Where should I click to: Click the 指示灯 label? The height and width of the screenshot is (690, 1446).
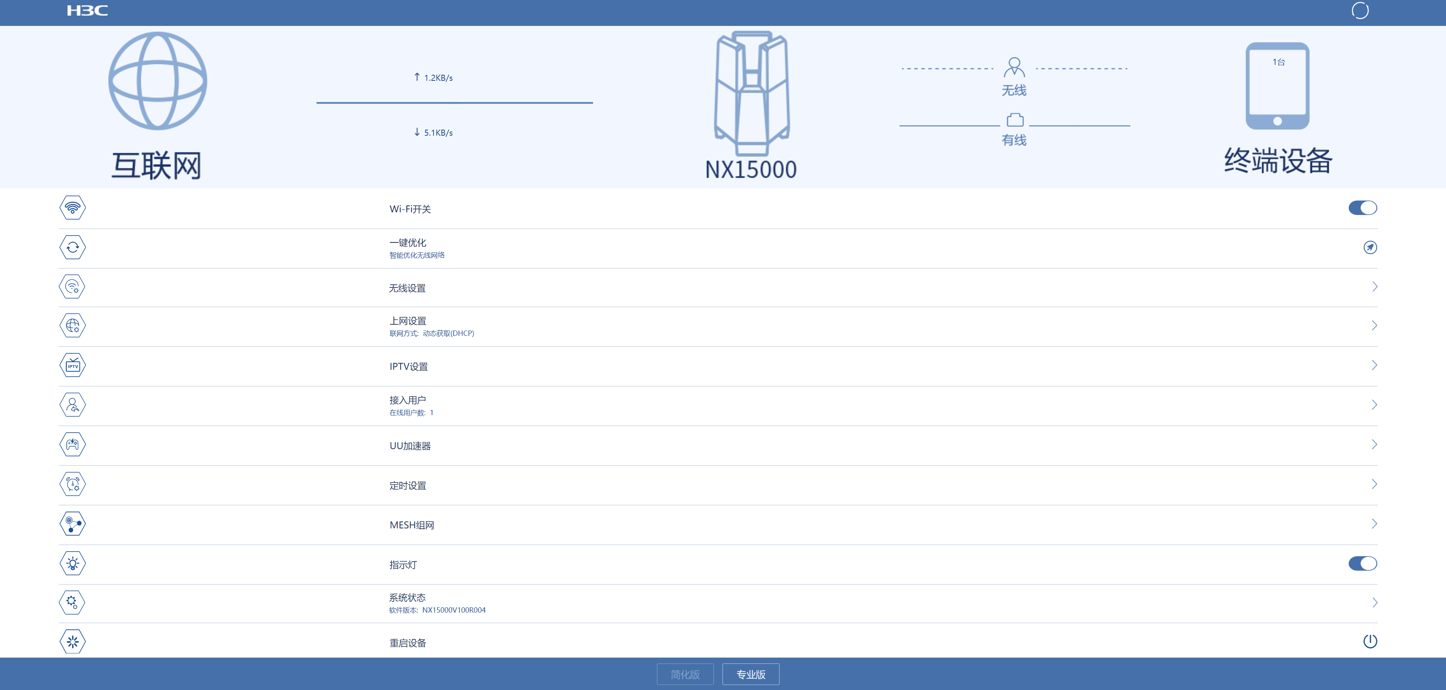tap(403, 565)
